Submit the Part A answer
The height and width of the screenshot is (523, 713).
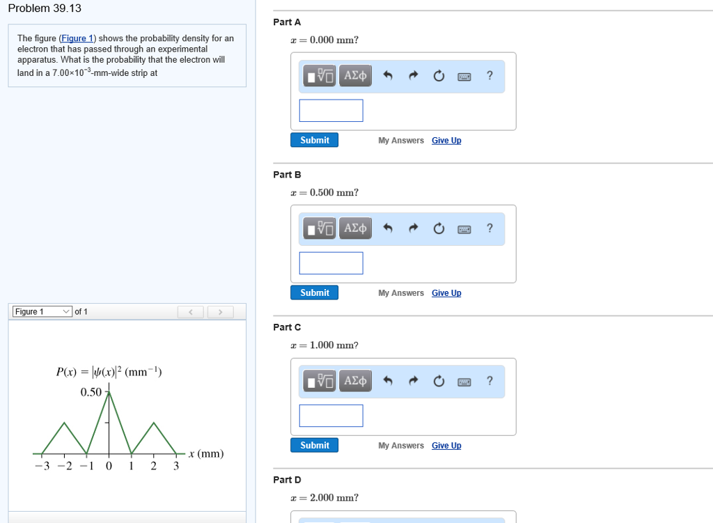click(314, 139)
